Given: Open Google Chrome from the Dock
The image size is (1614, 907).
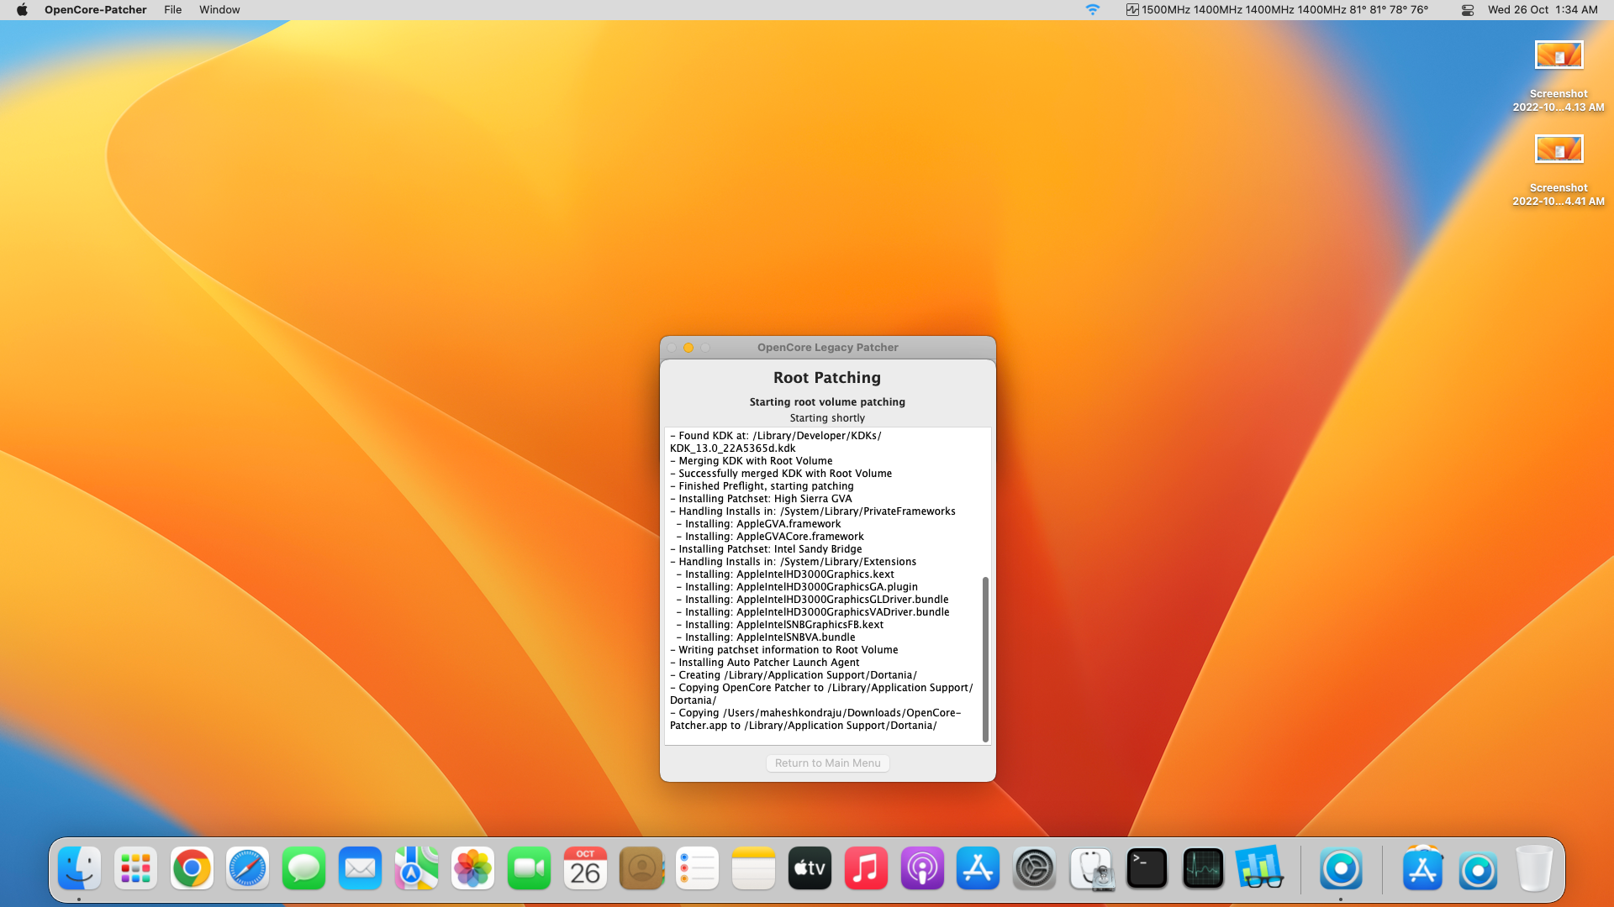Looking at the screenshot, I should click(x=192, y=868).
